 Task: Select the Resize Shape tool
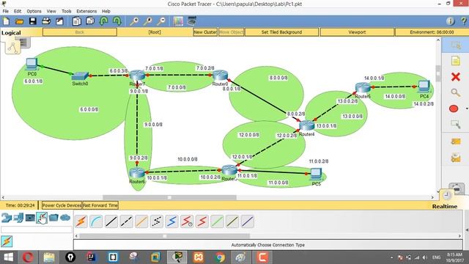(456, 125)
